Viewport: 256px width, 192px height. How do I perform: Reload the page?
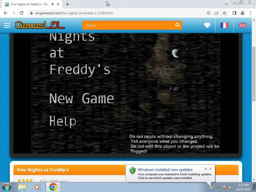click(x=21, y=13)
